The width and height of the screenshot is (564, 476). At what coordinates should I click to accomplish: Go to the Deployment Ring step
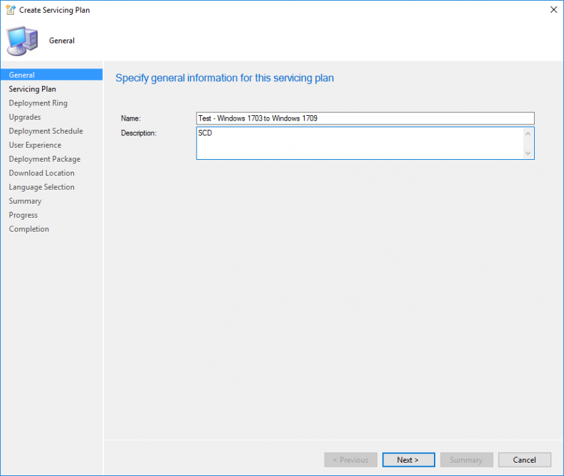38,103
